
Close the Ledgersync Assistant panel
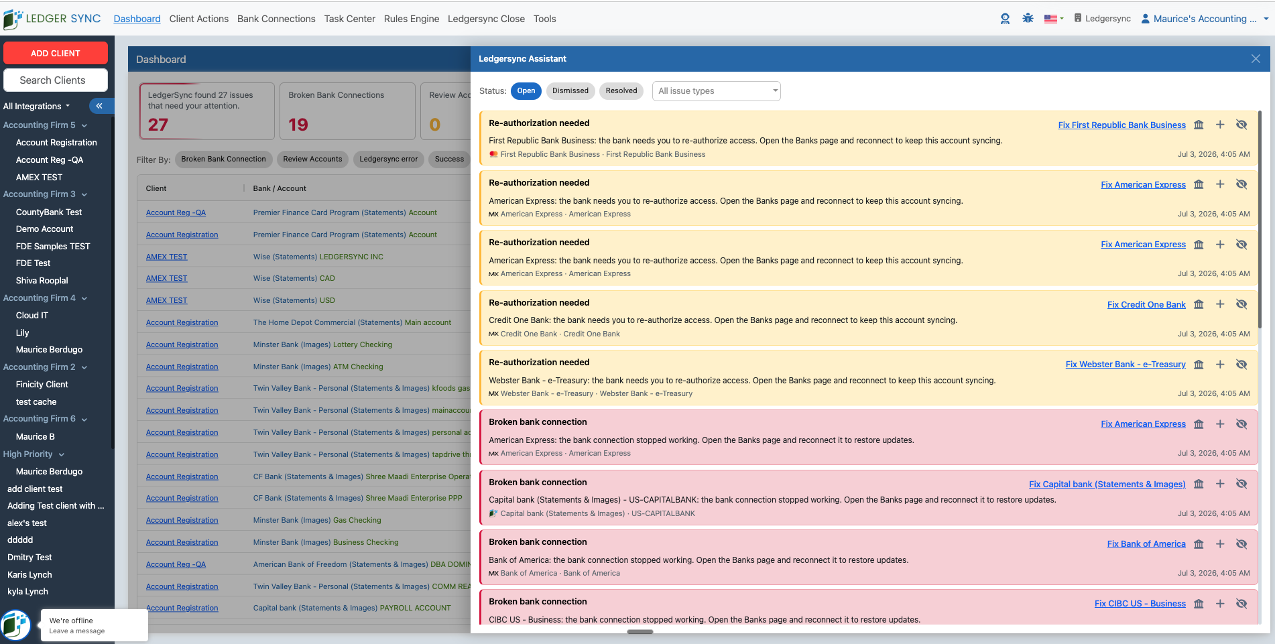point(1256,59)
